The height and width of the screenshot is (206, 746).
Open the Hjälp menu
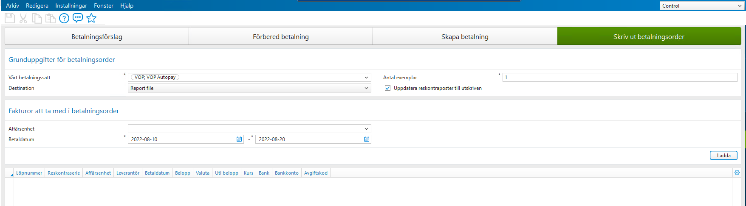[x=127, y=6]
